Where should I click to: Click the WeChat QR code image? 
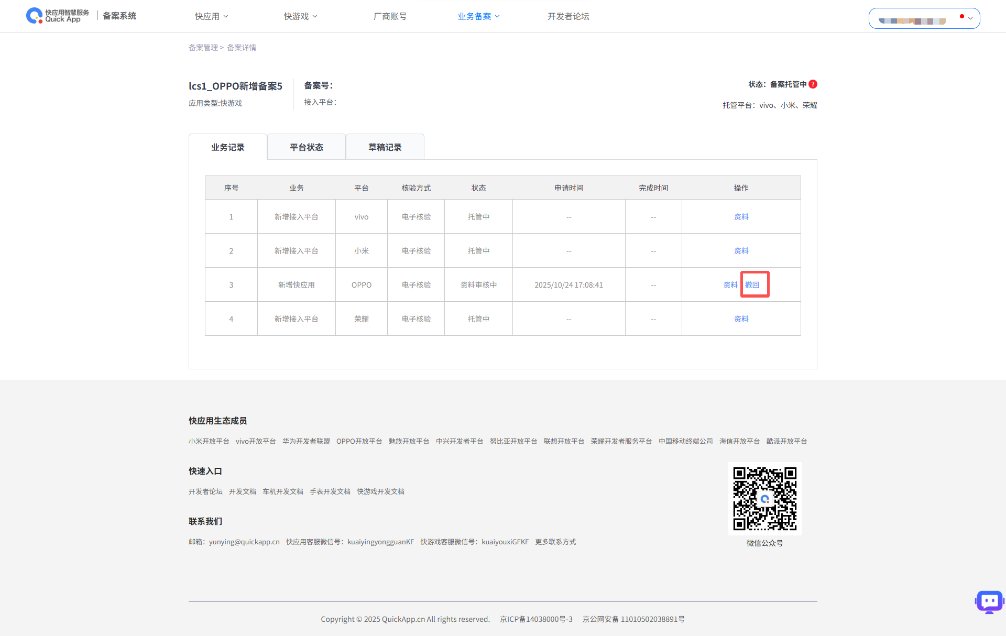pos(764,498)
